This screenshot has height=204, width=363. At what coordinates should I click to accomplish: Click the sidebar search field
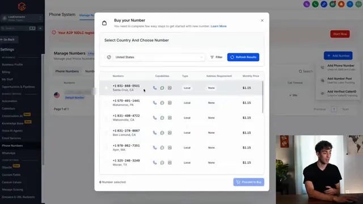(18, 28)
